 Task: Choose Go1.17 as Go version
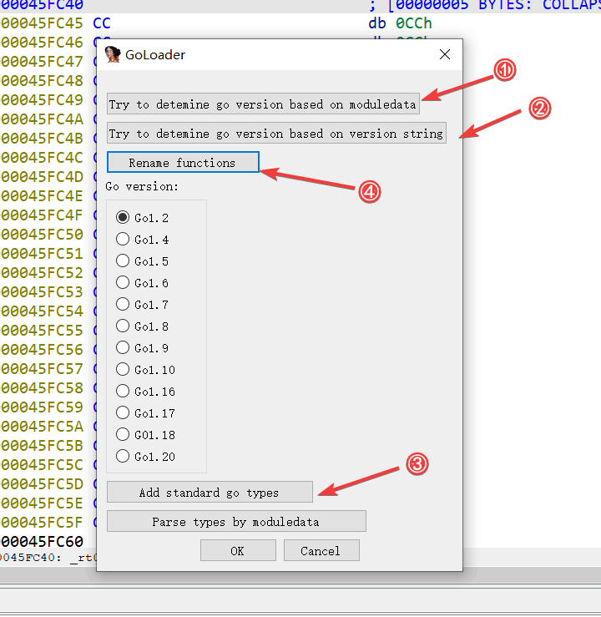(123, 413)
